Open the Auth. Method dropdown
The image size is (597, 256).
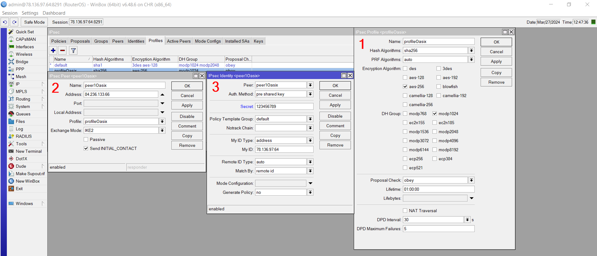coord(310,94)
